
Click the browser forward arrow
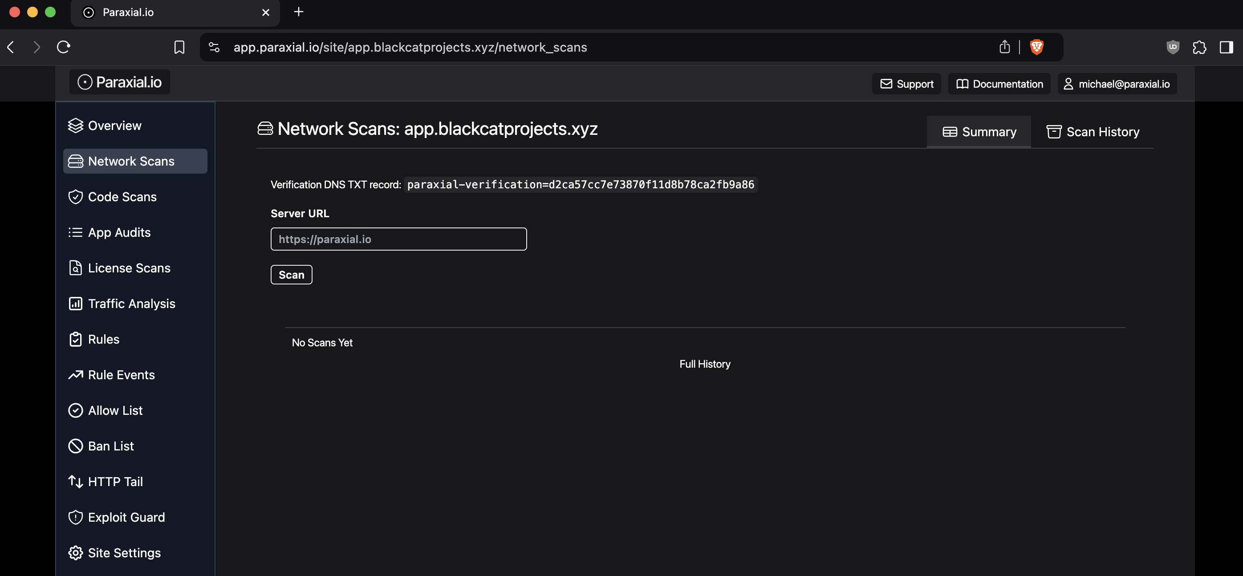37,47
